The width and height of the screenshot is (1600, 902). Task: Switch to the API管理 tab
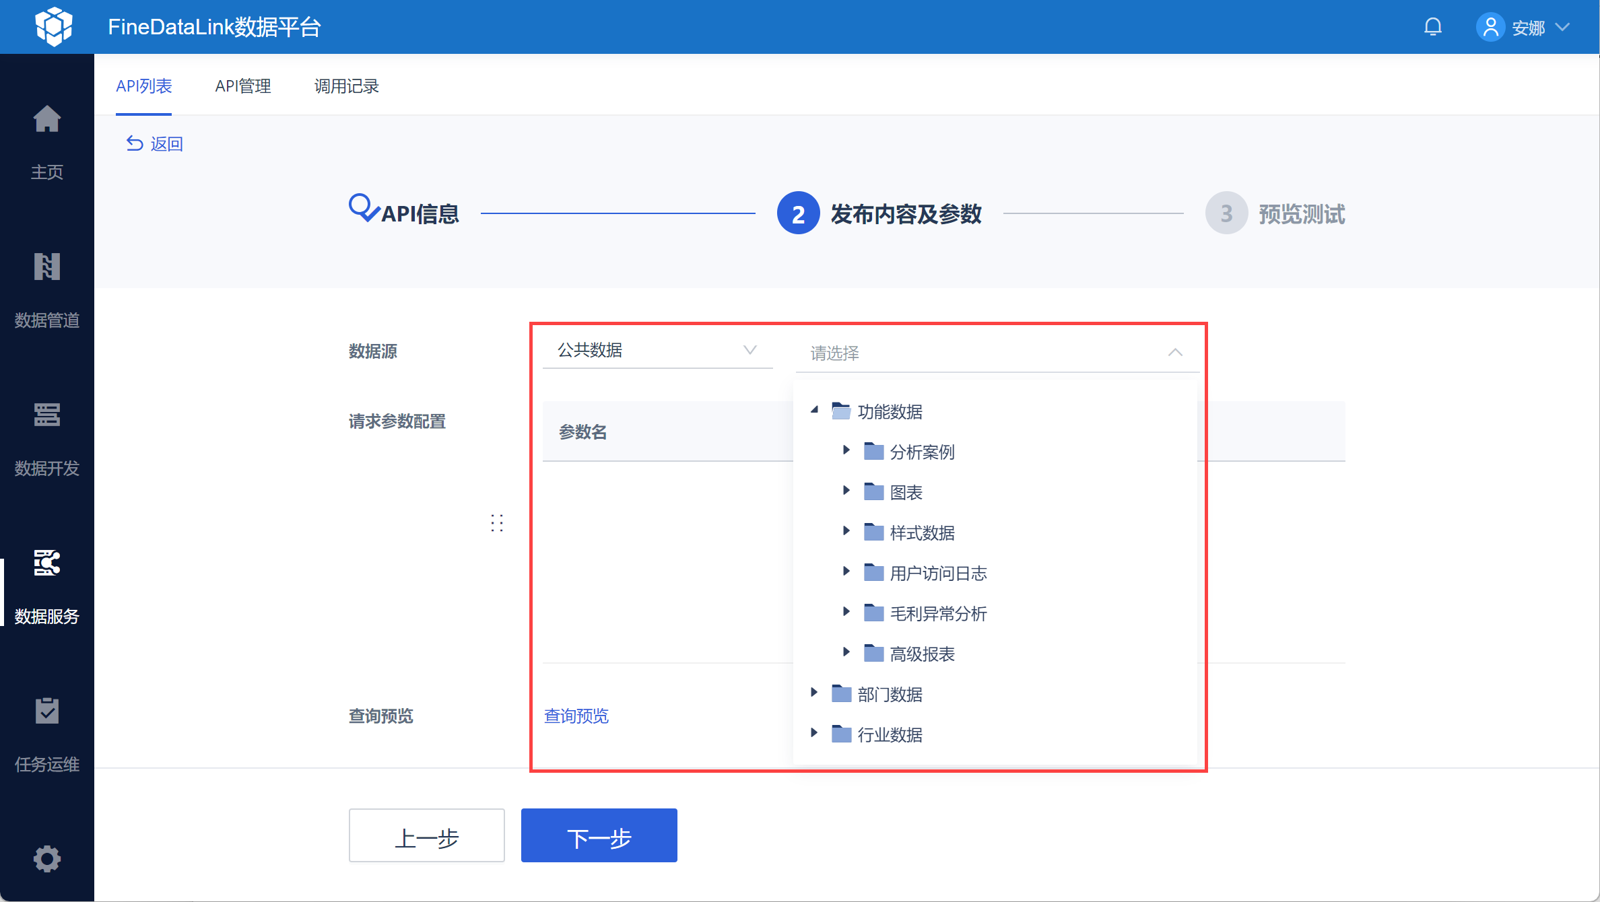pos(243,86)
